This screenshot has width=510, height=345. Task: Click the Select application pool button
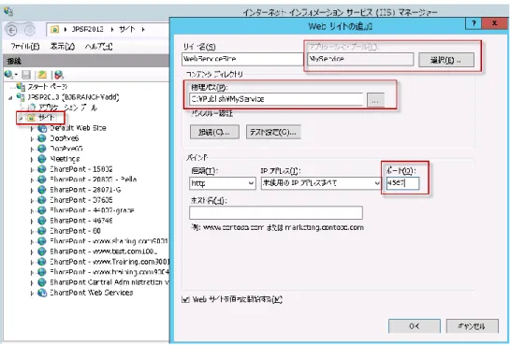click(446, 60)
